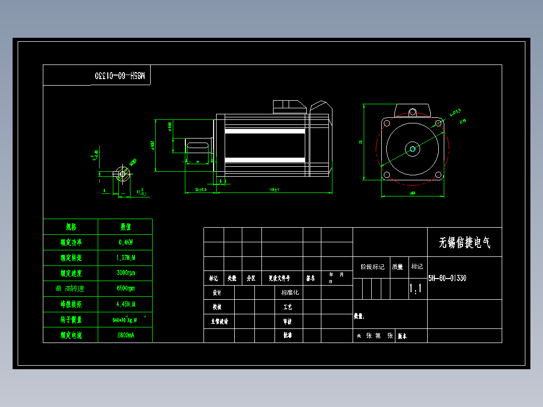Select the 主管设计 signature cell
Screen dimensions: 543x407
pos(219,320)
